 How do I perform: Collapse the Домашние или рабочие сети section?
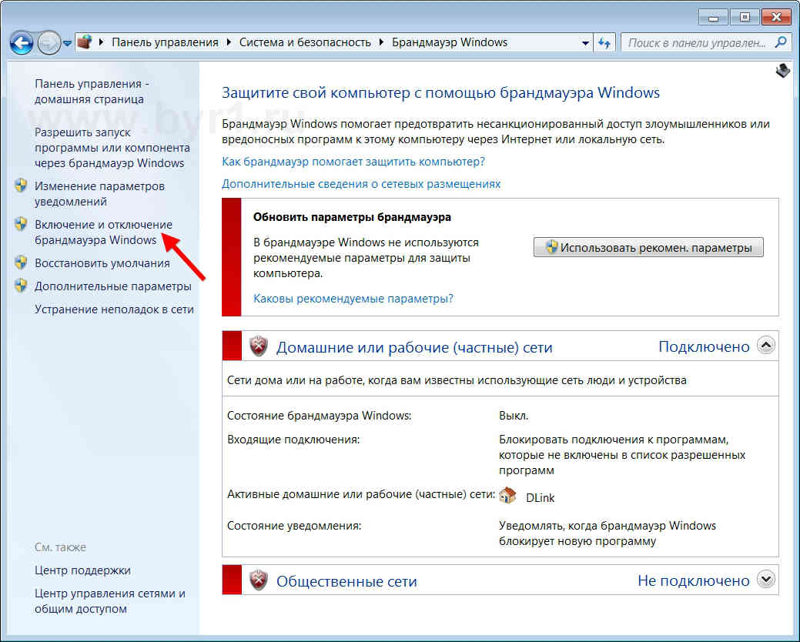[766, 345]
